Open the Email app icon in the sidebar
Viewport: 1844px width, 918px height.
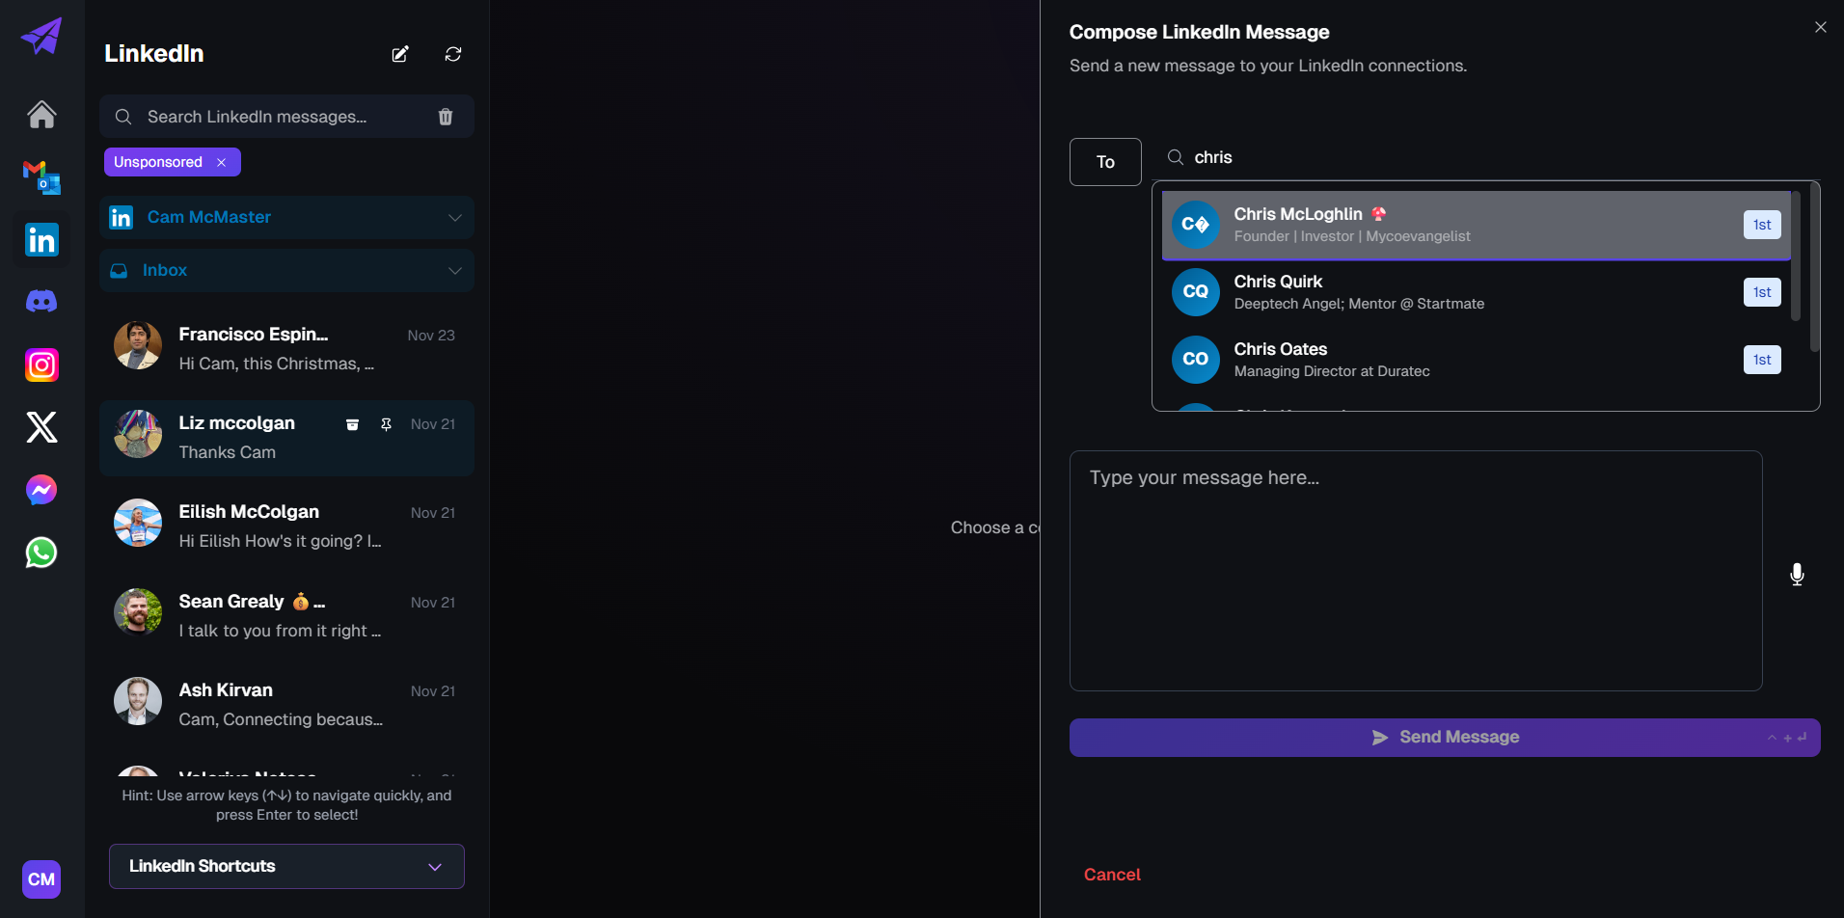tap(41, 176)
